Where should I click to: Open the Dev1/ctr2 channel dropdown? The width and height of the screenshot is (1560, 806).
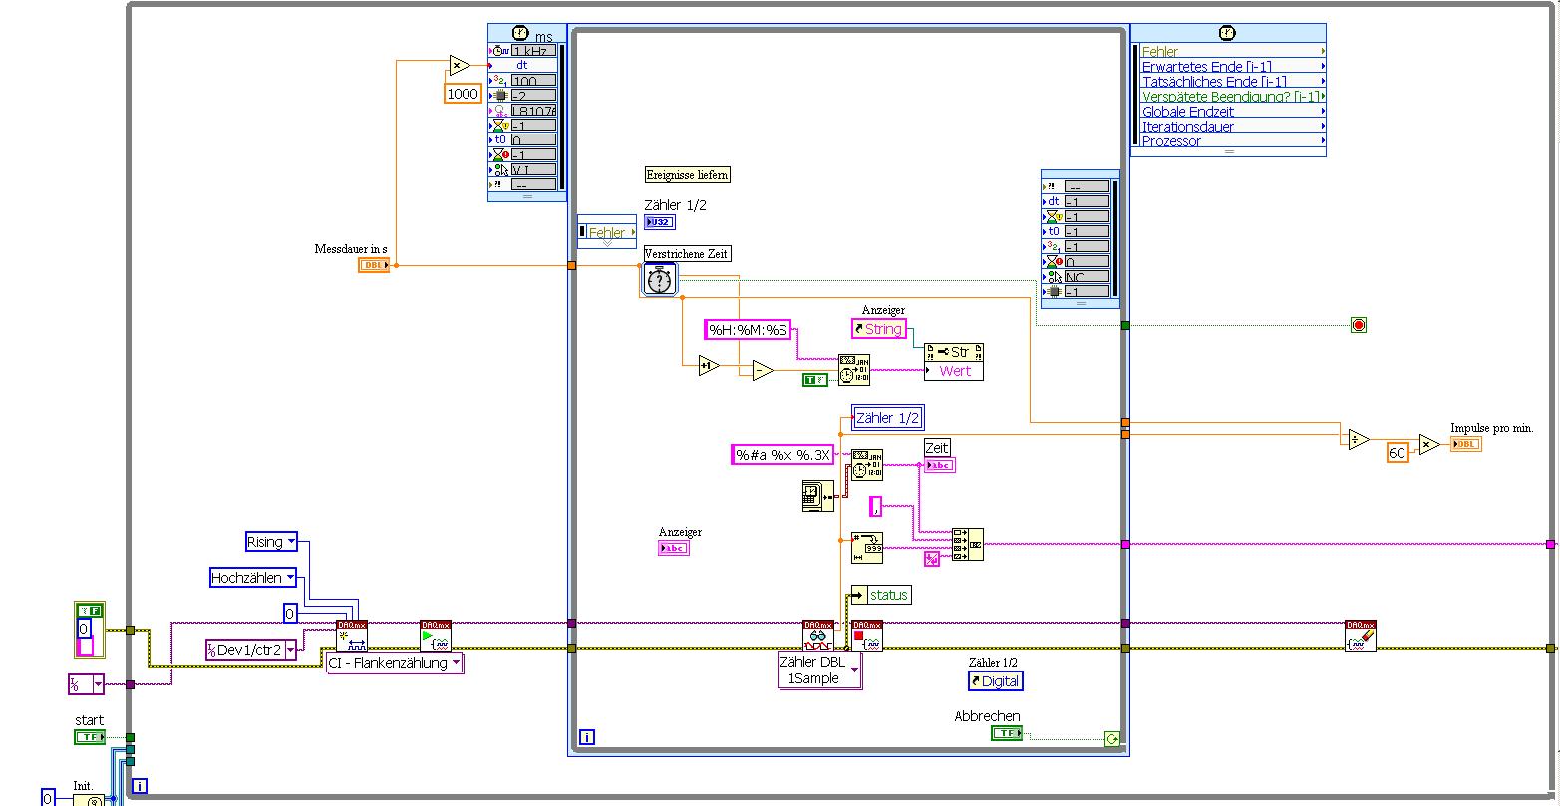click(x=291, y=650)
